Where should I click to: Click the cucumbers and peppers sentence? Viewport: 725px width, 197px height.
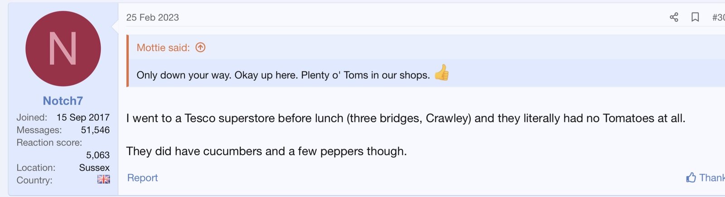(x=266, y=151)
